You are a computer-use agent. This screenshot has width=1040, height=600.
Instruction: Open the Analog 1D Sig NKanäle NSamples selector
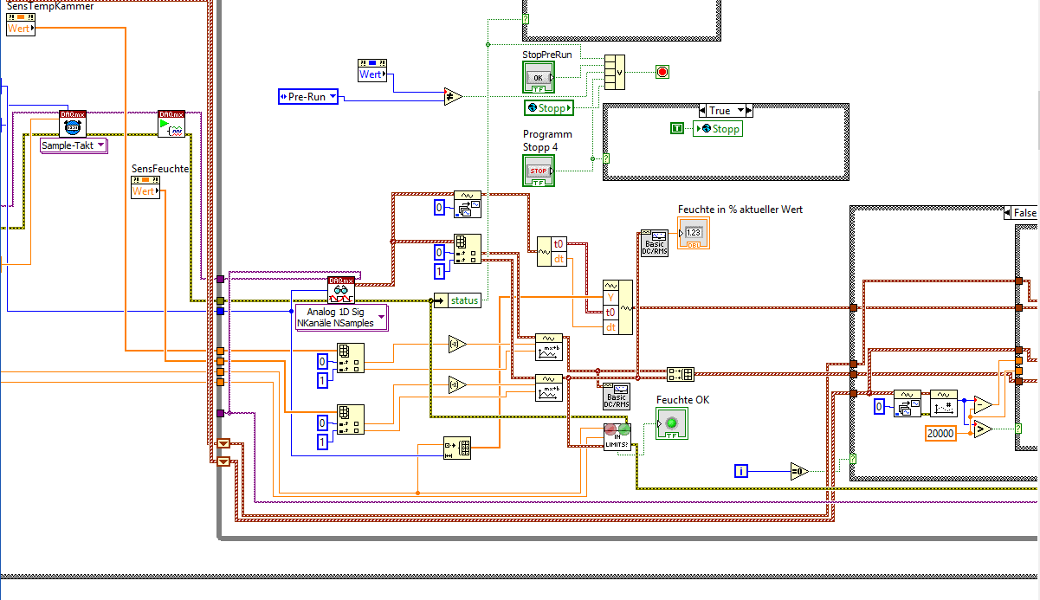click(x=340, y=317)
